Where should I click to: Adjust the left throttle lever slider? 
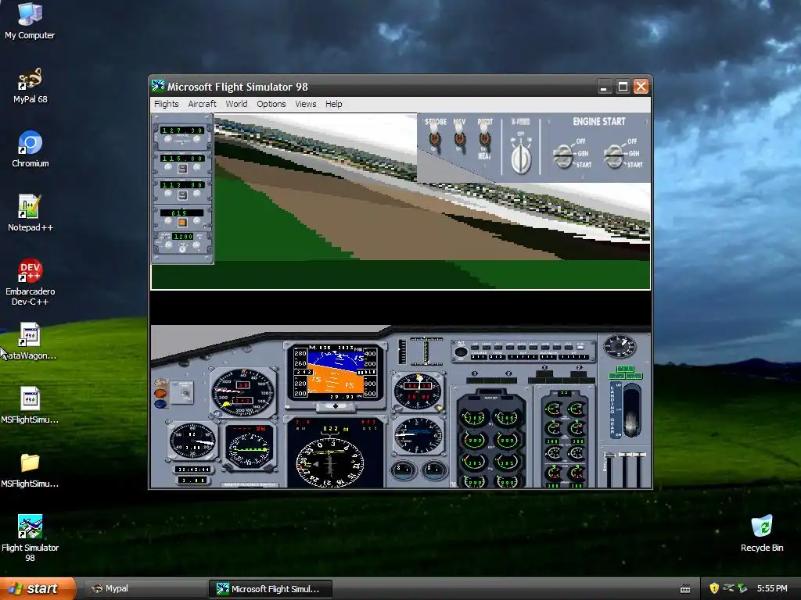(x=609, y=470)
